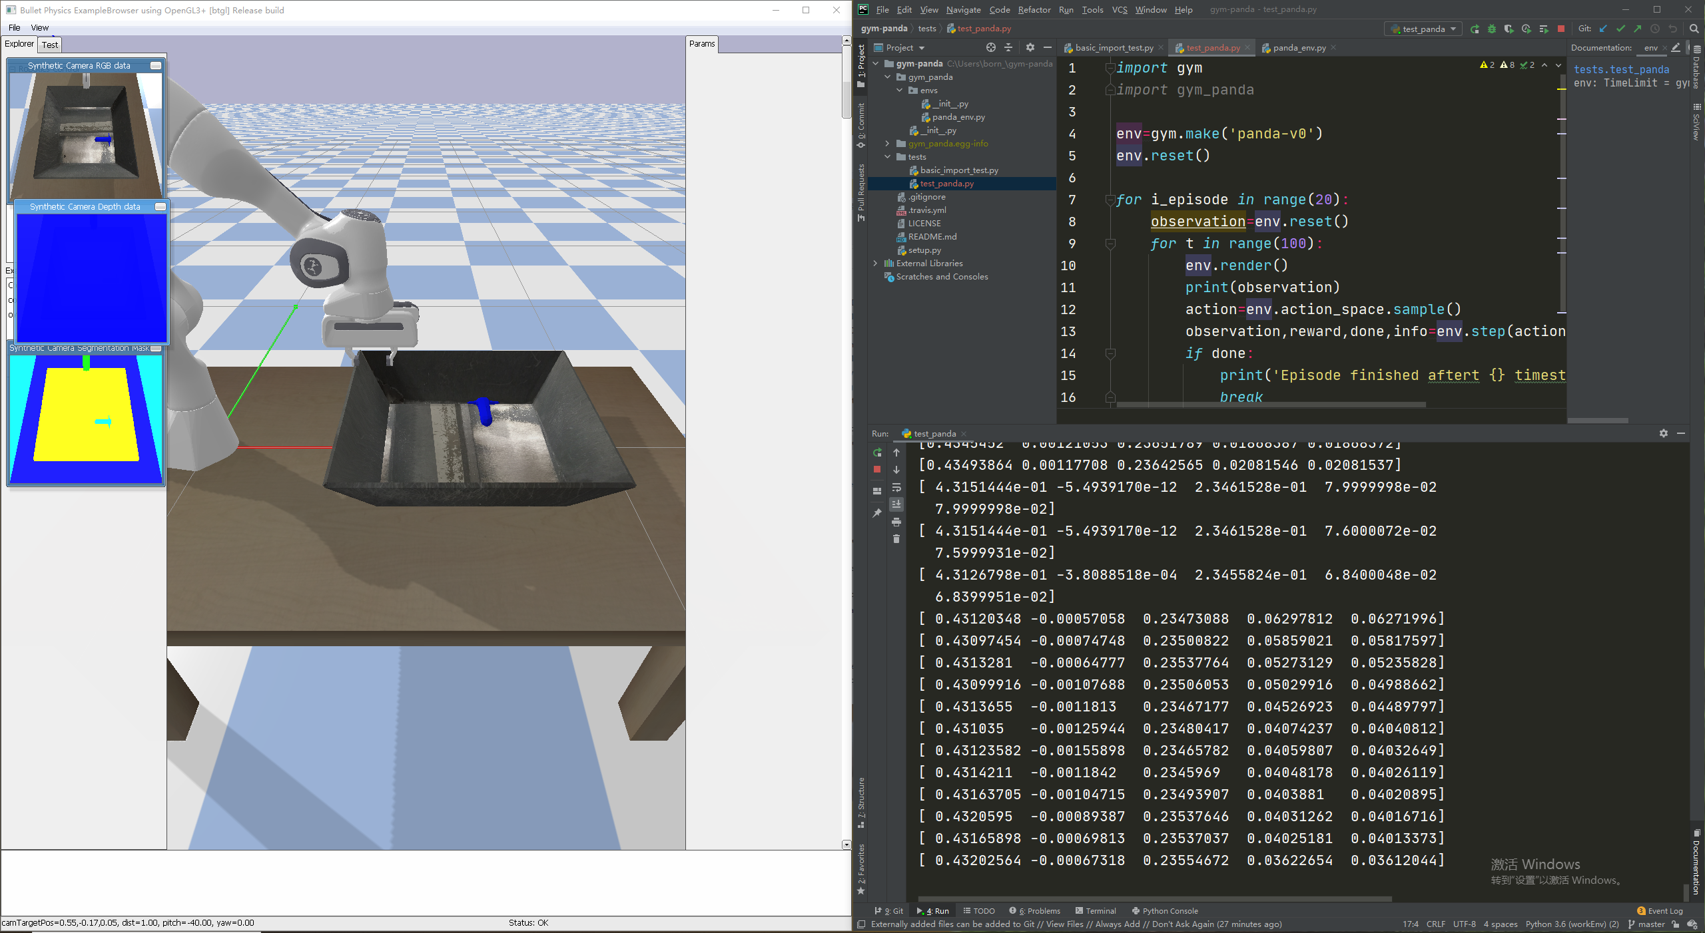The image size is (1705, 933).
Task: Click Git Update Project blue arrow
Action: click(x=1603, y=29)
